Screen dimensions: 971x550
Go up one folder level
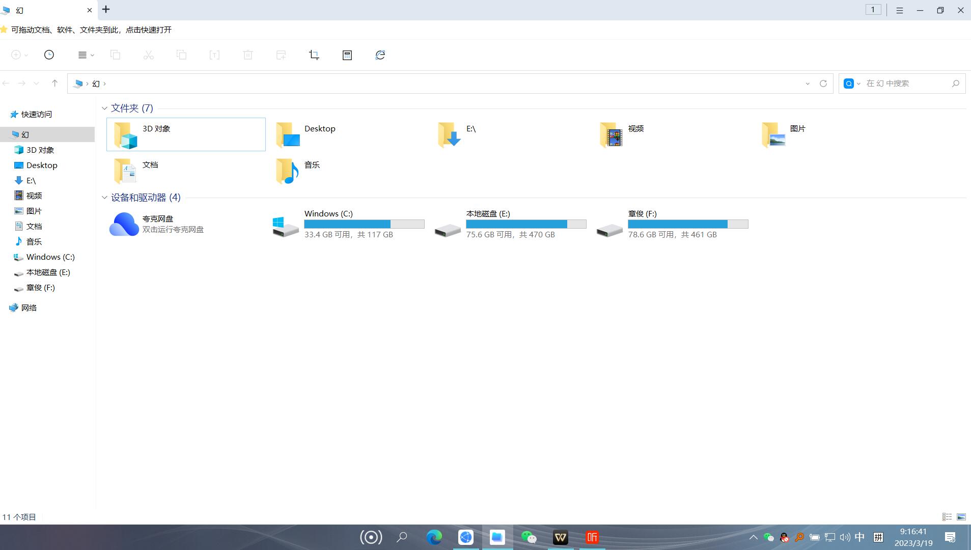(x=54, y=84)
